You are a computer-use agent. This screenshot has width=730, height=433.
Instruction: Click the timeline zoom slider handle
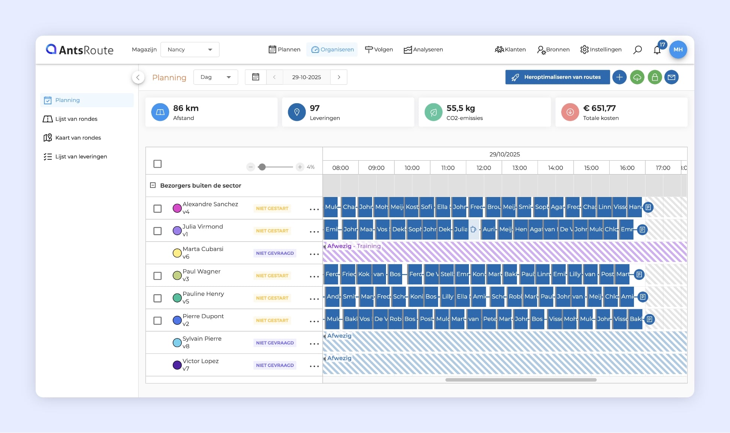[262, 167]
